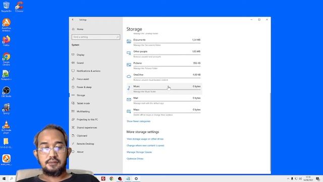Select Notifications & actions in the sidebar

point(88,71)
